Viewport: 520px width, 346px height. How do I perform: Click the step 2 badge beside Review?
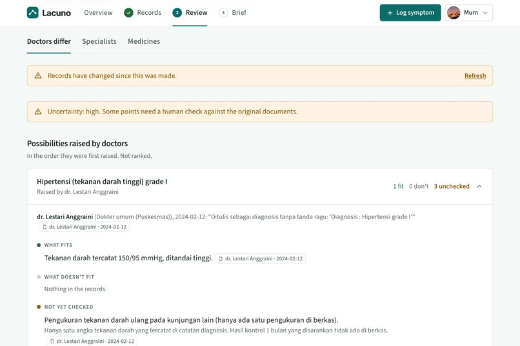click(x=177, y=13)
